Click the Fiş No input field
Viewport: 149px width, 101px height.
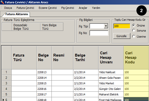(x=99, y=33)
